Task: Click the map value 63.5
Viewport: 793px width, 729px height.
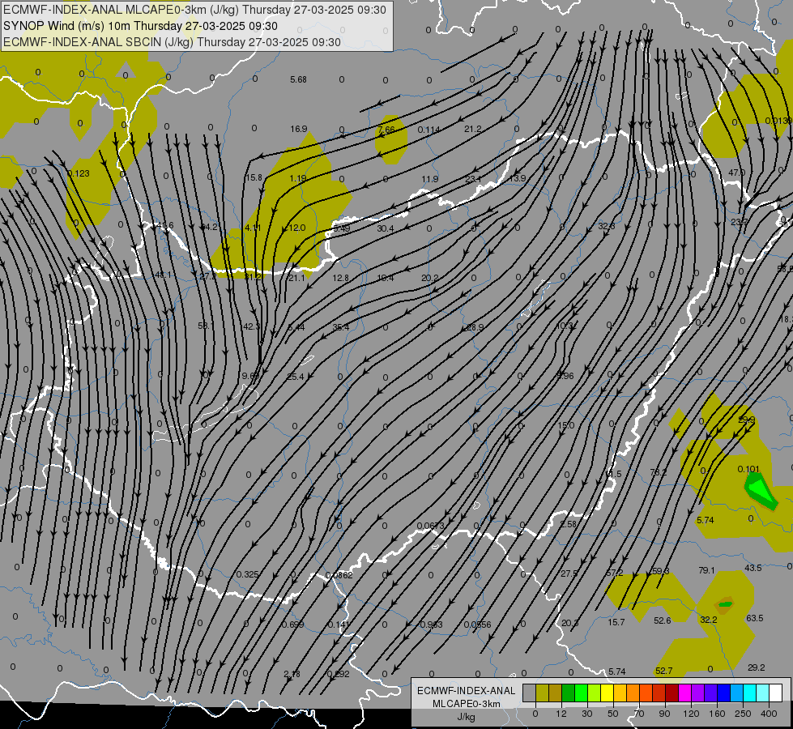Action: 755,618
